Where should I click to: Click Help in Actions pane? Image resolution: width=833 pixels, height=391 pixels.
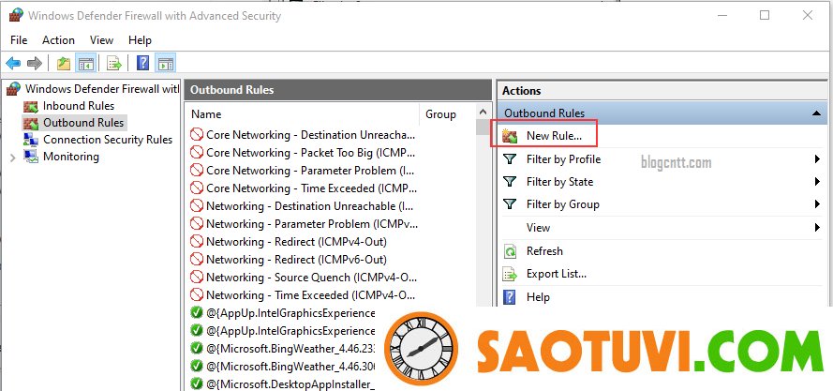[538, 297]
